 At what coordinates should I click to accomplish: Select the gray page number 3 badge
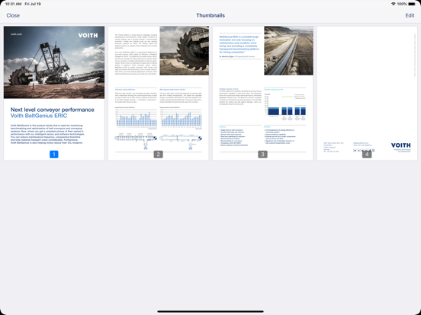(262, 154)
